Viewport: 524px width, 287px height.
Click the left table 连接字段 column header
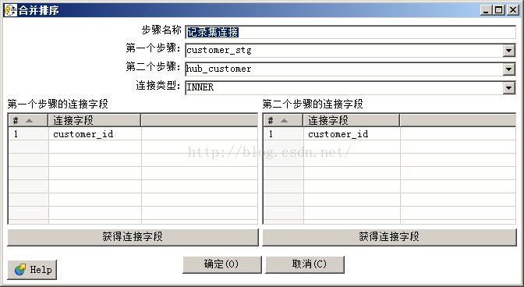pos(94,120)
